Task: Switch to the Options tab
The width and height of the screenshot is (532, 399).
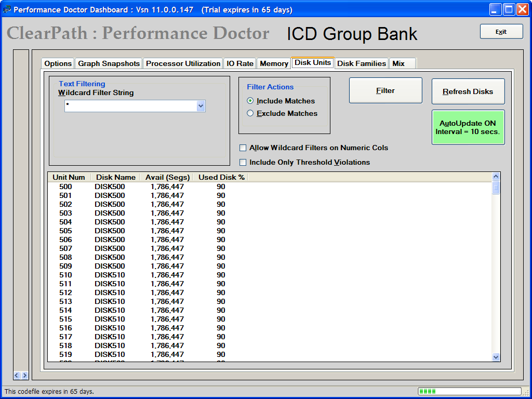Action: tap(58, 63)
